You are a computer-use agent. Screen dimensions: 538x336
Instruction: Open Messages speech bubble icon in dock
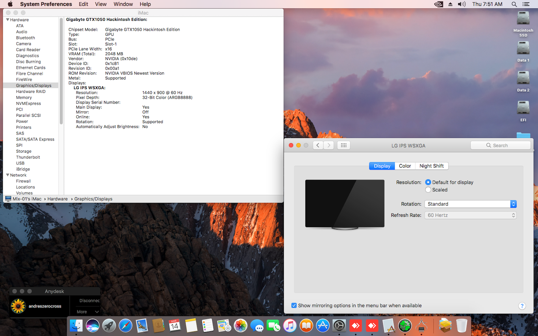point(257,325)
